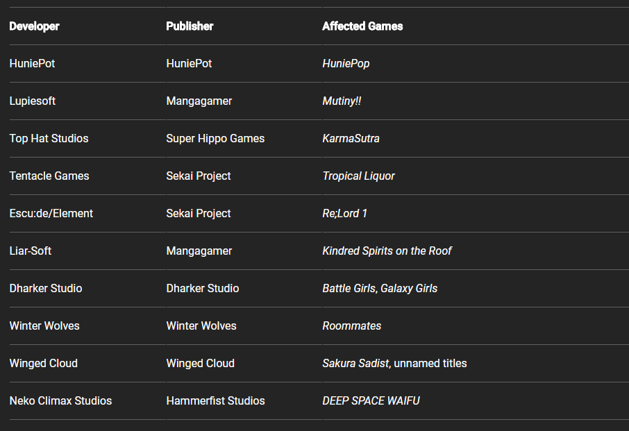The width and height of the screenshot is (629, 431).
Task: Click the Battle Girls, Galaxy Girls entry
Action: (380, 289)
